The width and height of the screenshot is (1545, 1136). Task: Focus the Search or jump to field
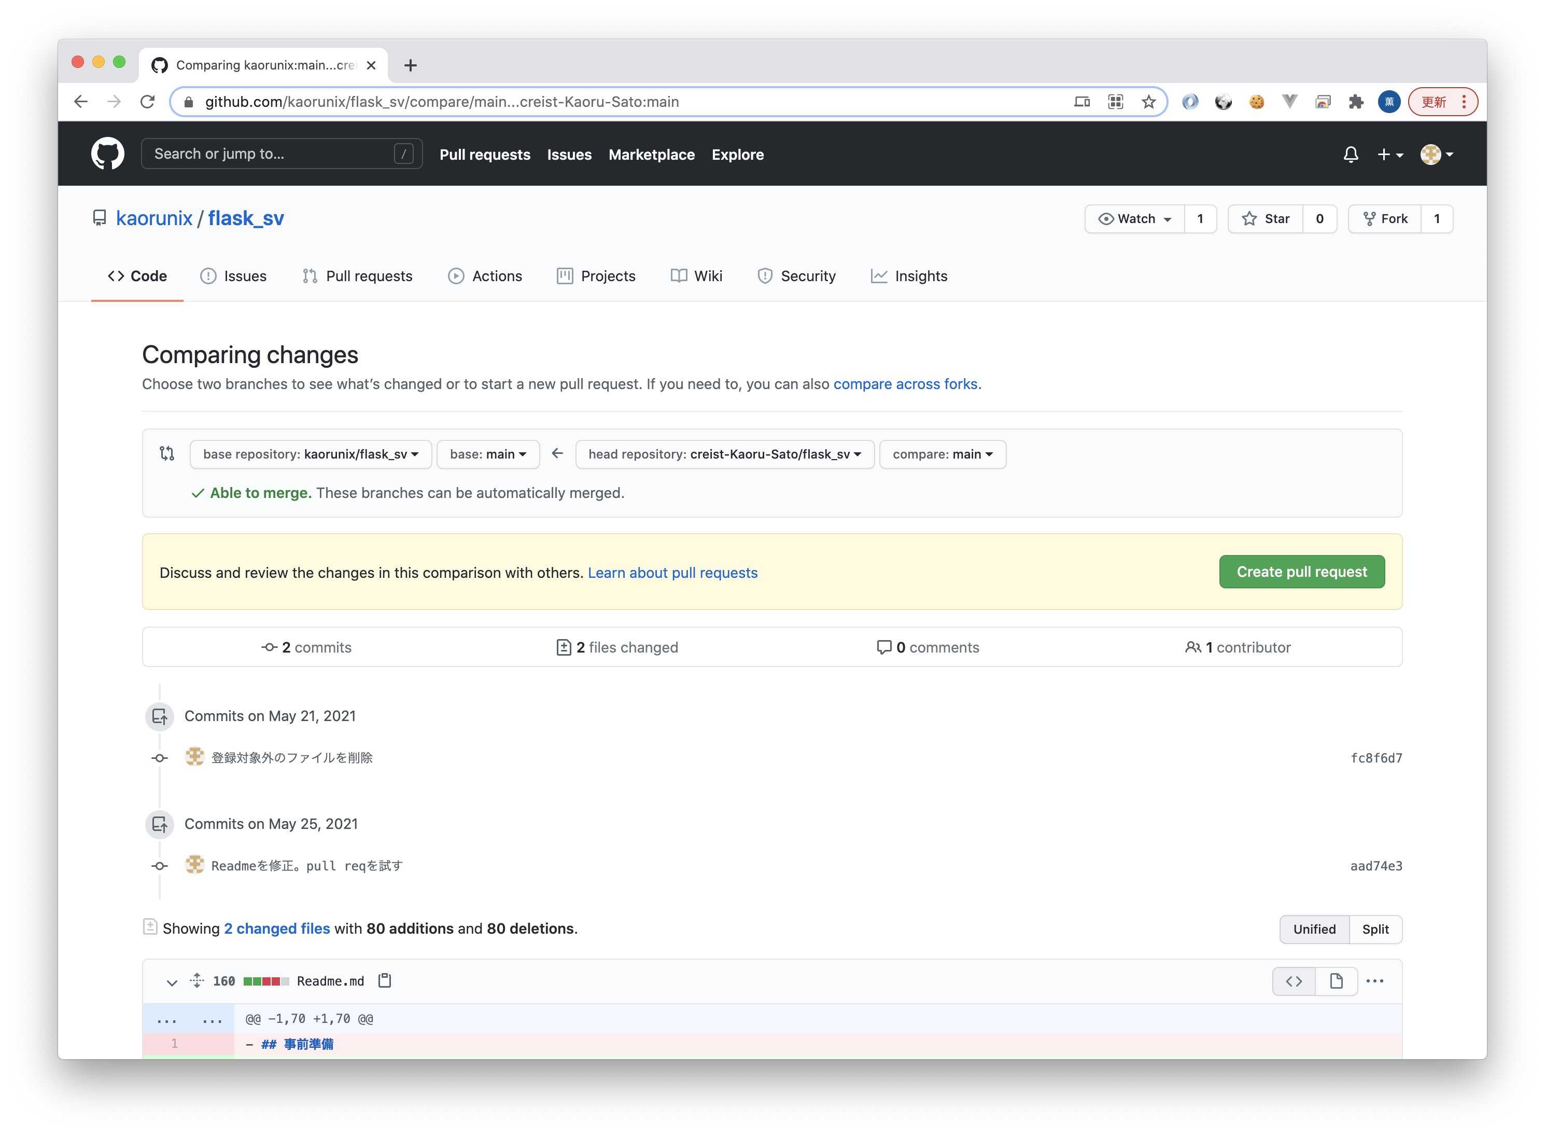pos(272,154)
